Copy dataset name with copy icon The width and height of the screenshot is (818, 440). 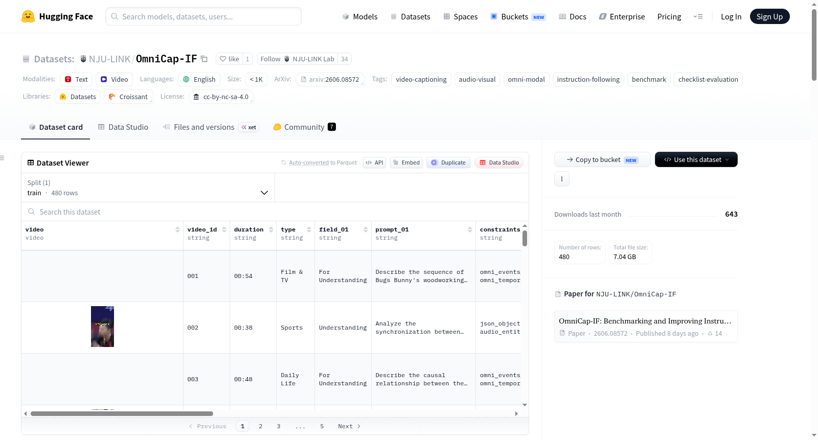204,59
